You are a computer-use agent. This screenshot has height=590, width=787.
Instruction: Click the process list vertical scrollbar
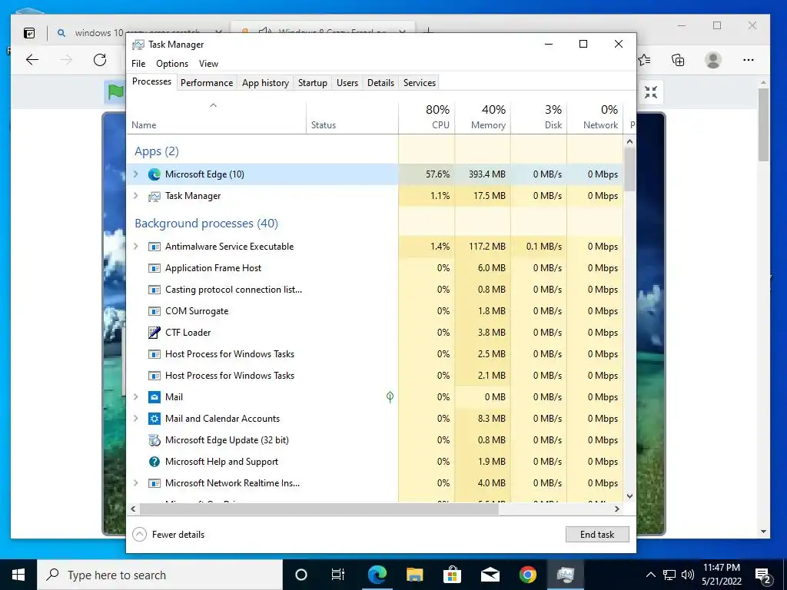click(x=630, y=168)
